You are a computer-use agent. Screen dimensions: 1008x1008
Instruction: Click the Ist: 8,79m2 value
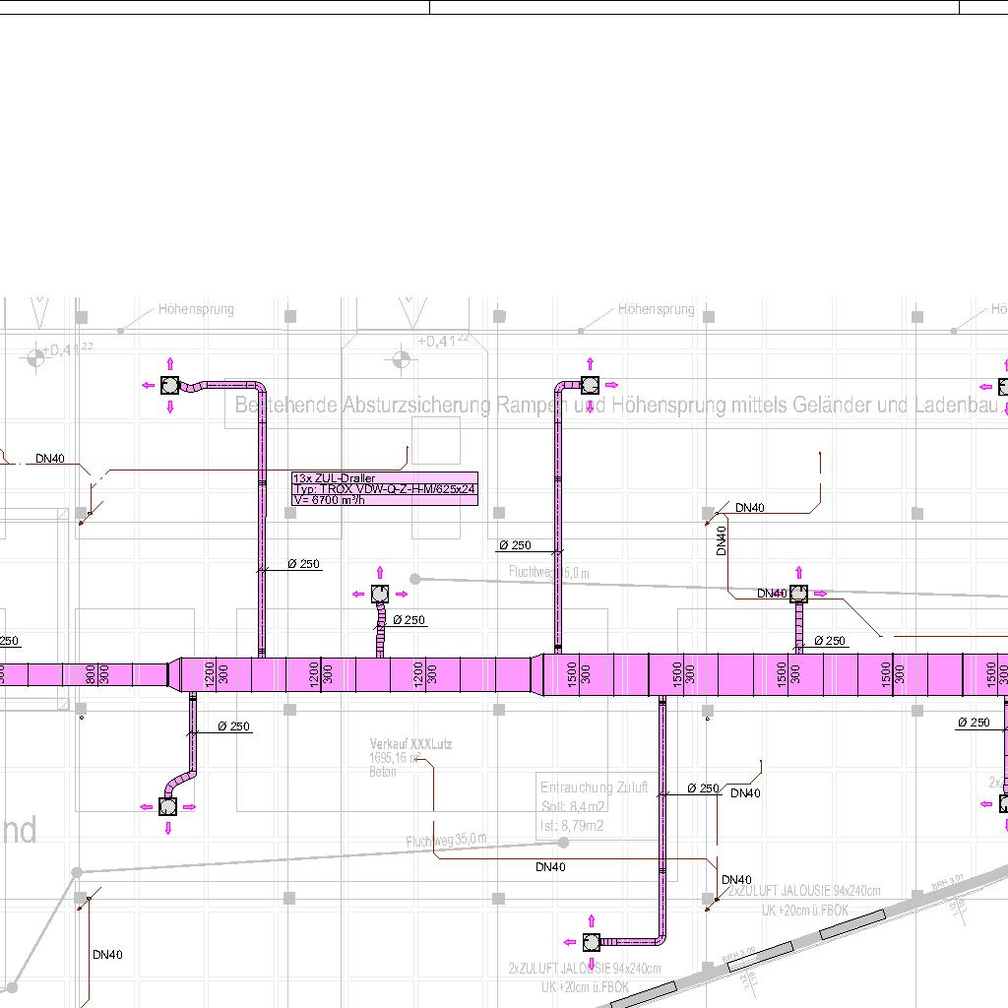572,826
